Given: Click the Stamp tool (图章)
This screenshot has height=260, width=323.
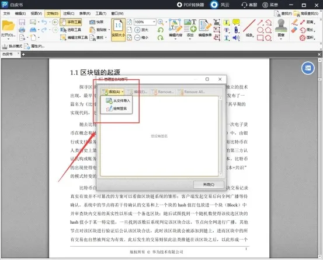Looking at the screenshot, I should [x=281, y=29].
